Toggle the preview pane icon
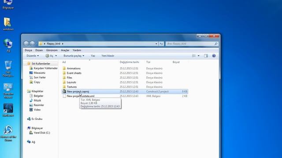This screenshot has height=158, width=282. [206, 56]
